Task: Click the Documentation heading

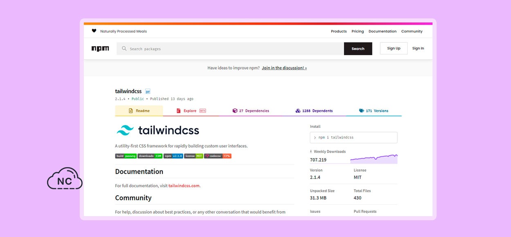Action: click(x=139, y=172)
